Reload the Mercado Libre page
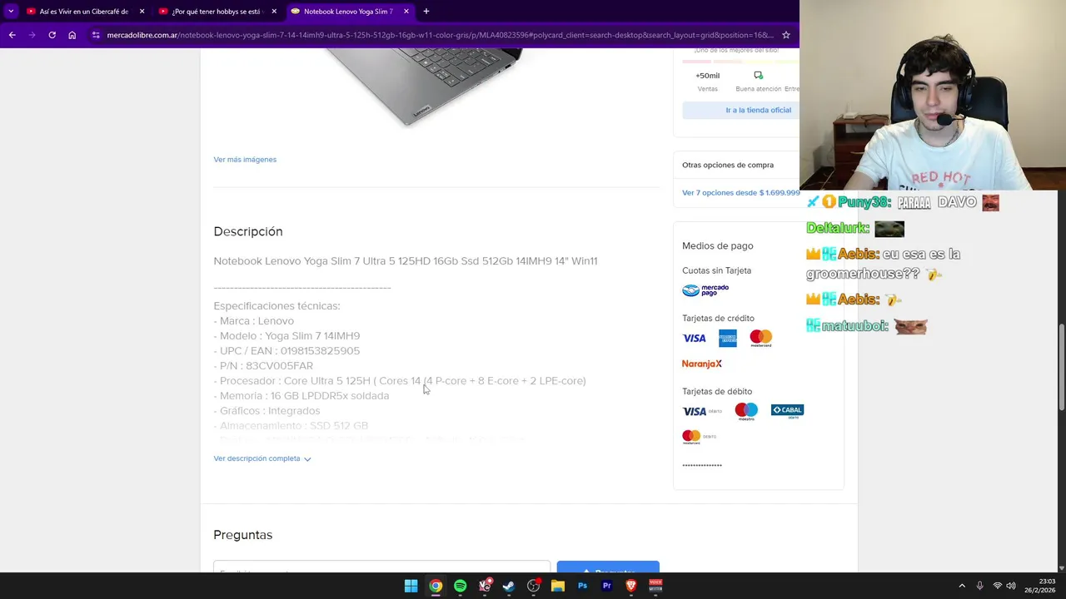Screen dimensions: 1066x599 (52, 35)
